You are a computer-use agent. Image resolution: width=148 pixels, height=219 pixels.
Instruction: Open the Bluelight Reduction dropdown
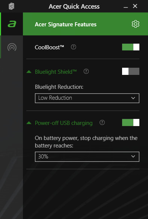tap(87, 98)
